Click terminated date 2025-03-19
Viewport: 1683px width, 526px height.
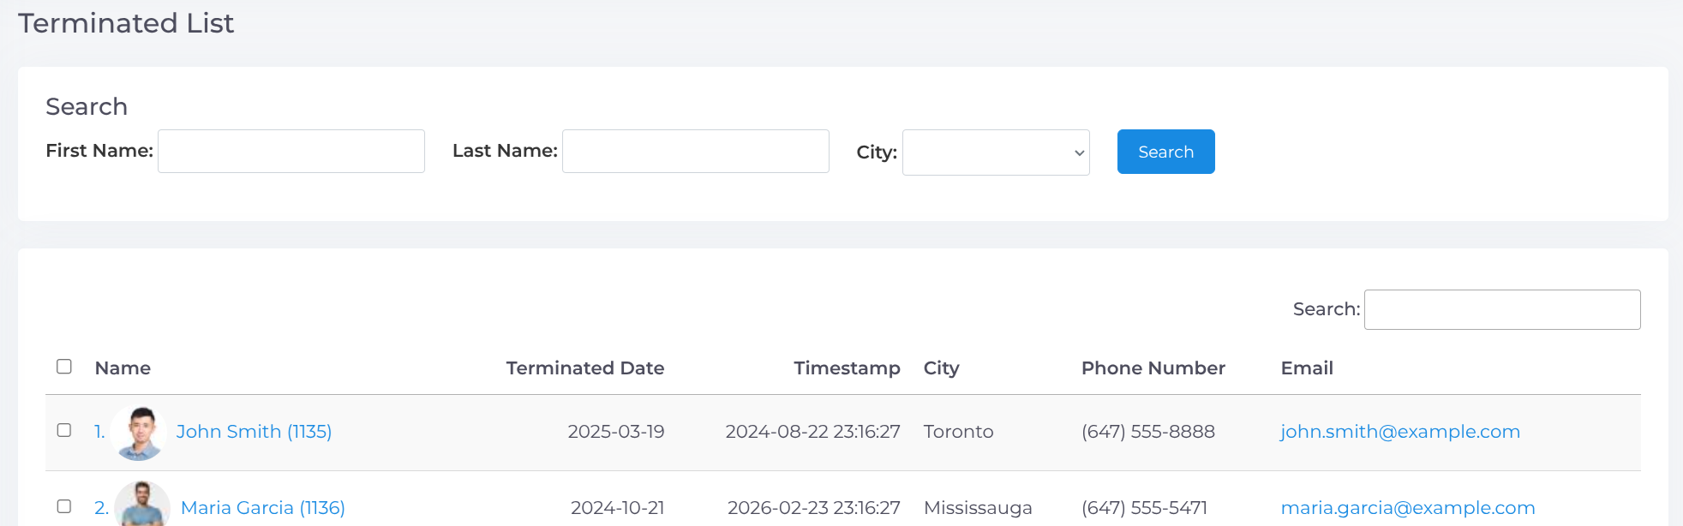[x=616, y=432]
